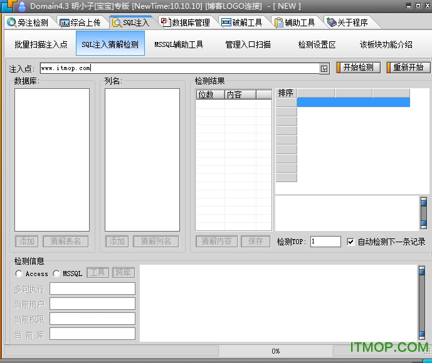Image resolution: width=432 pixels, height=363 pixels.
Task: Click the SQL注入 tab magnifier icon
Action: (x=117, y=23)
